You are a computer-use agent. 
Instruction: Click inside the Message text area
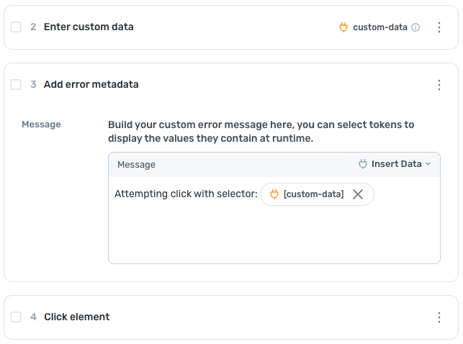pyautogui.click(x=274, y=220)
